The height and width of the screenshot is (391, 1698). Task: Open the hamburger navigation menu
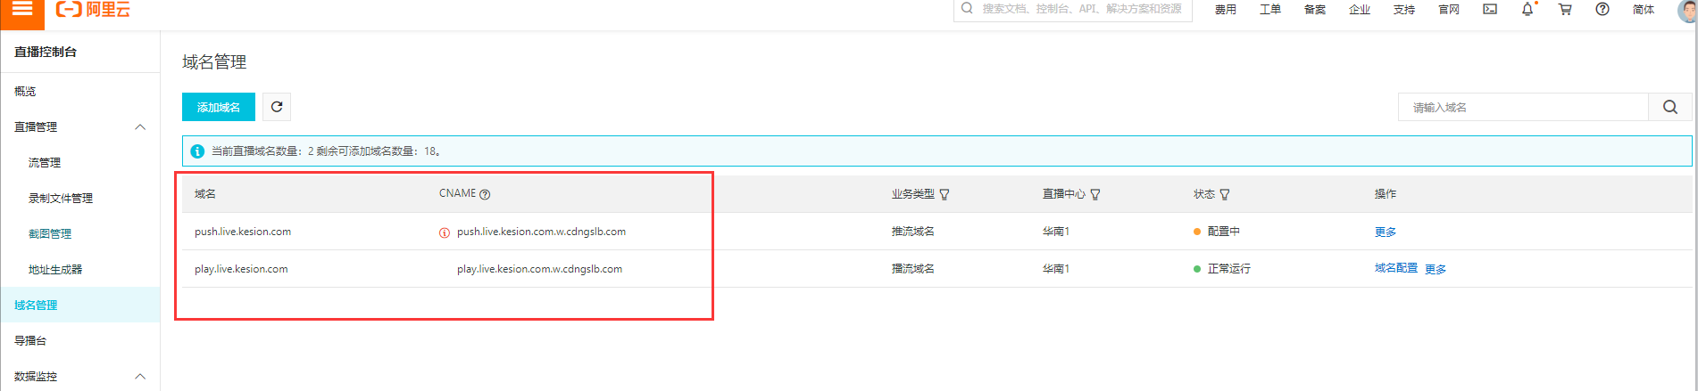[22, 9]
